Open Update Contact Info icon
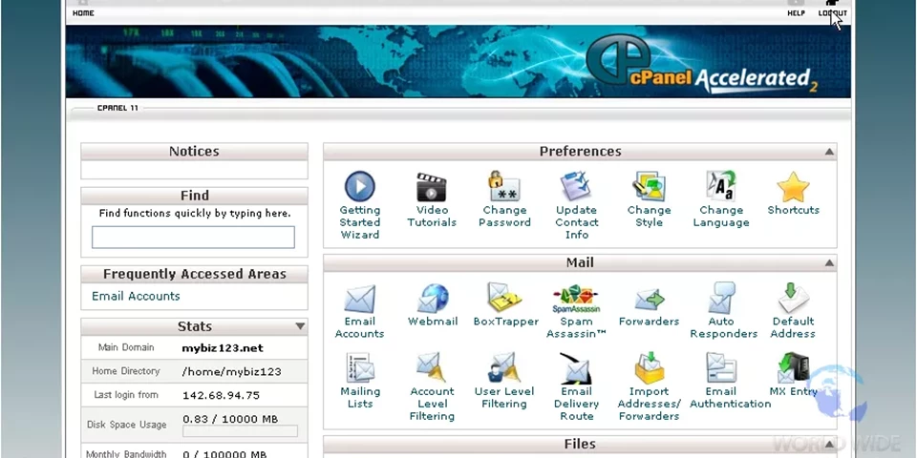 pos(576,187)
